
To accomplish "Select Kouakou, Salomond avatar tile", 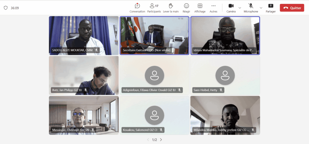I will [154, 115].
